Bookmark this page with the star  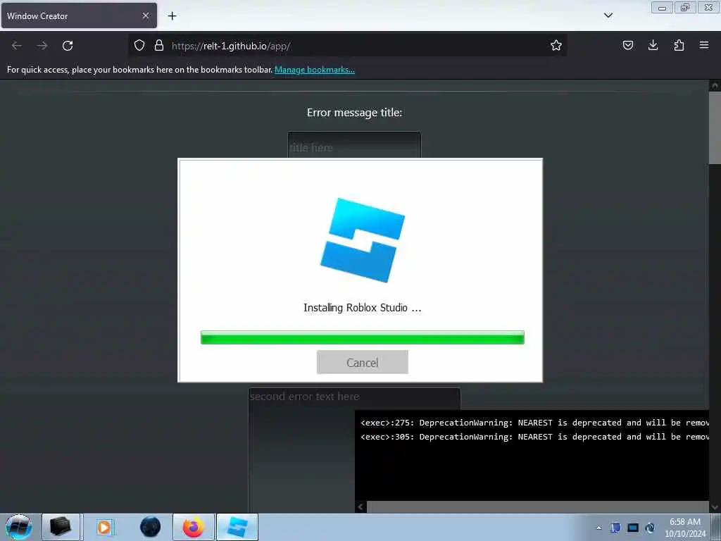pos(556,45)
